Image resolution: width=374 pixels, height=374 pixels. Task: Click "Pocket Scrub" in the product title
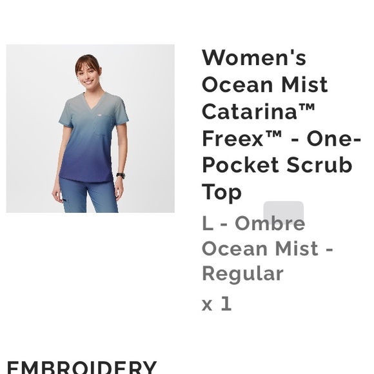pos(277,165)
